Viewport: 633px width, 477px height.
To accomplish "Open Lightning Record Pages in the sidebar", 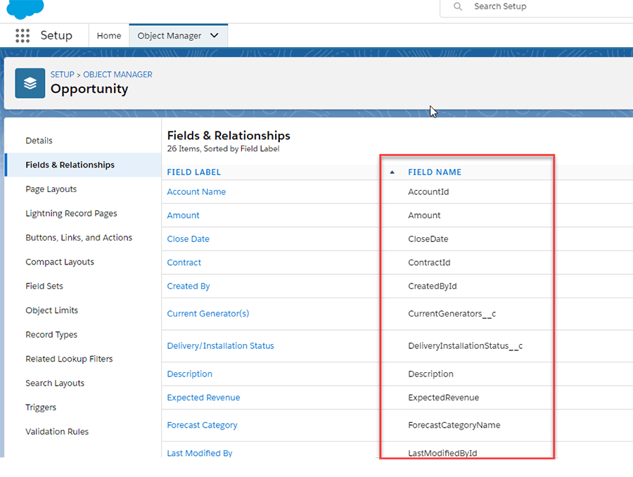I will 71,213.
